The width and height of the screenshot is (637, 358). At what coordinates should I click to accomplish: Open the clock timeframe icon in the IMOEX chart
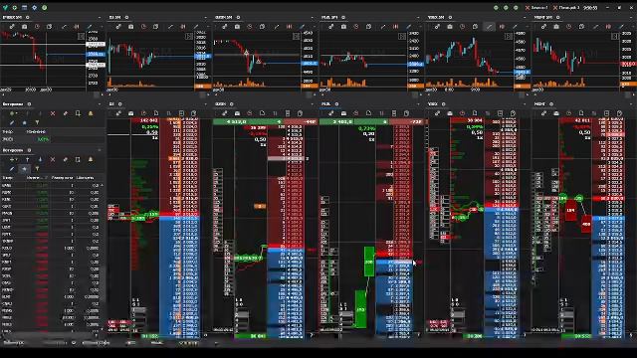(x=37, y=27)
